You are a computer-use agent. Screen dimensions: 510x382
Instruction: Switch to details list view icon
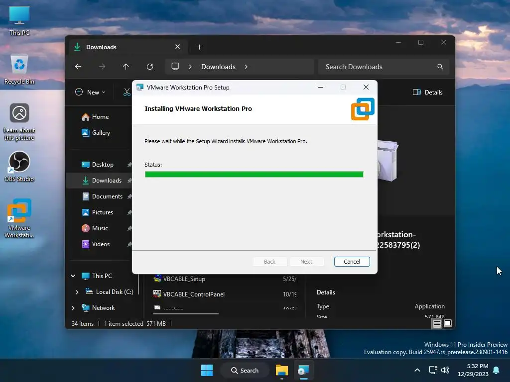pos(437,323)
